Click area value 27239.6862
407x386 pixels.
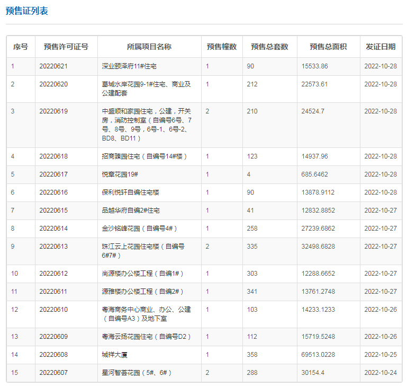(318, 229)
